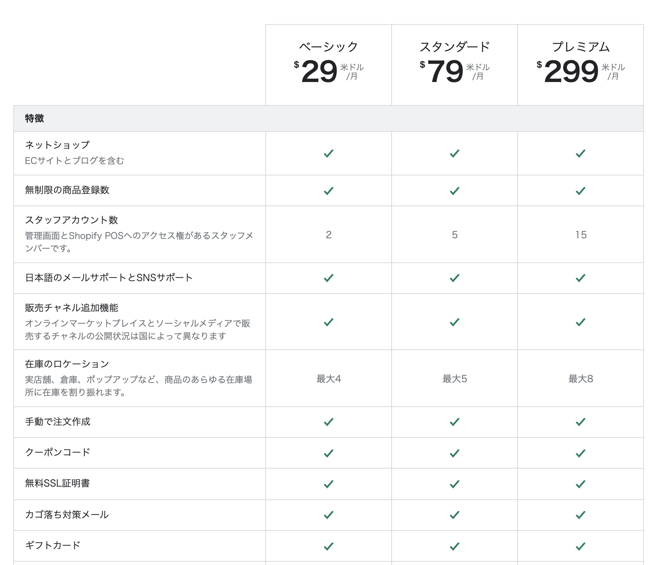
Task: Click ベーシック checkmark for クーポンコード
Action: click(x=328, y=453)
